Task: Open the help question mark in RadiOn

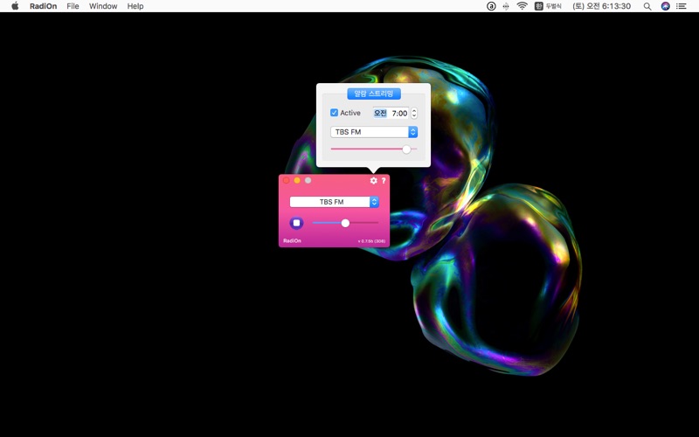Action: [x=384, y=181]
